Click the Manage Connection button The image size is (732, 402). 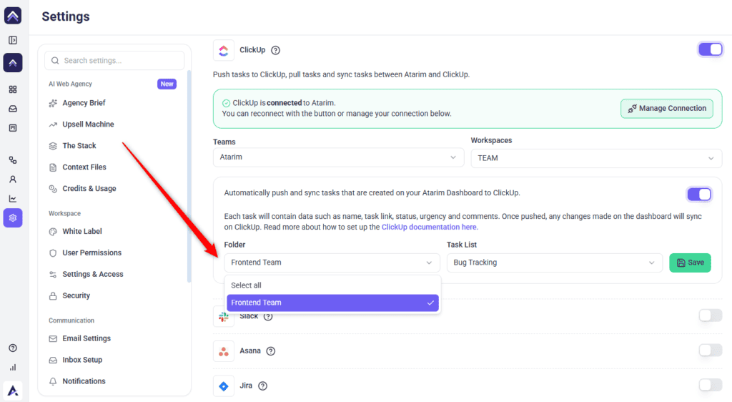pyautogui.click(x=667, y=108)
